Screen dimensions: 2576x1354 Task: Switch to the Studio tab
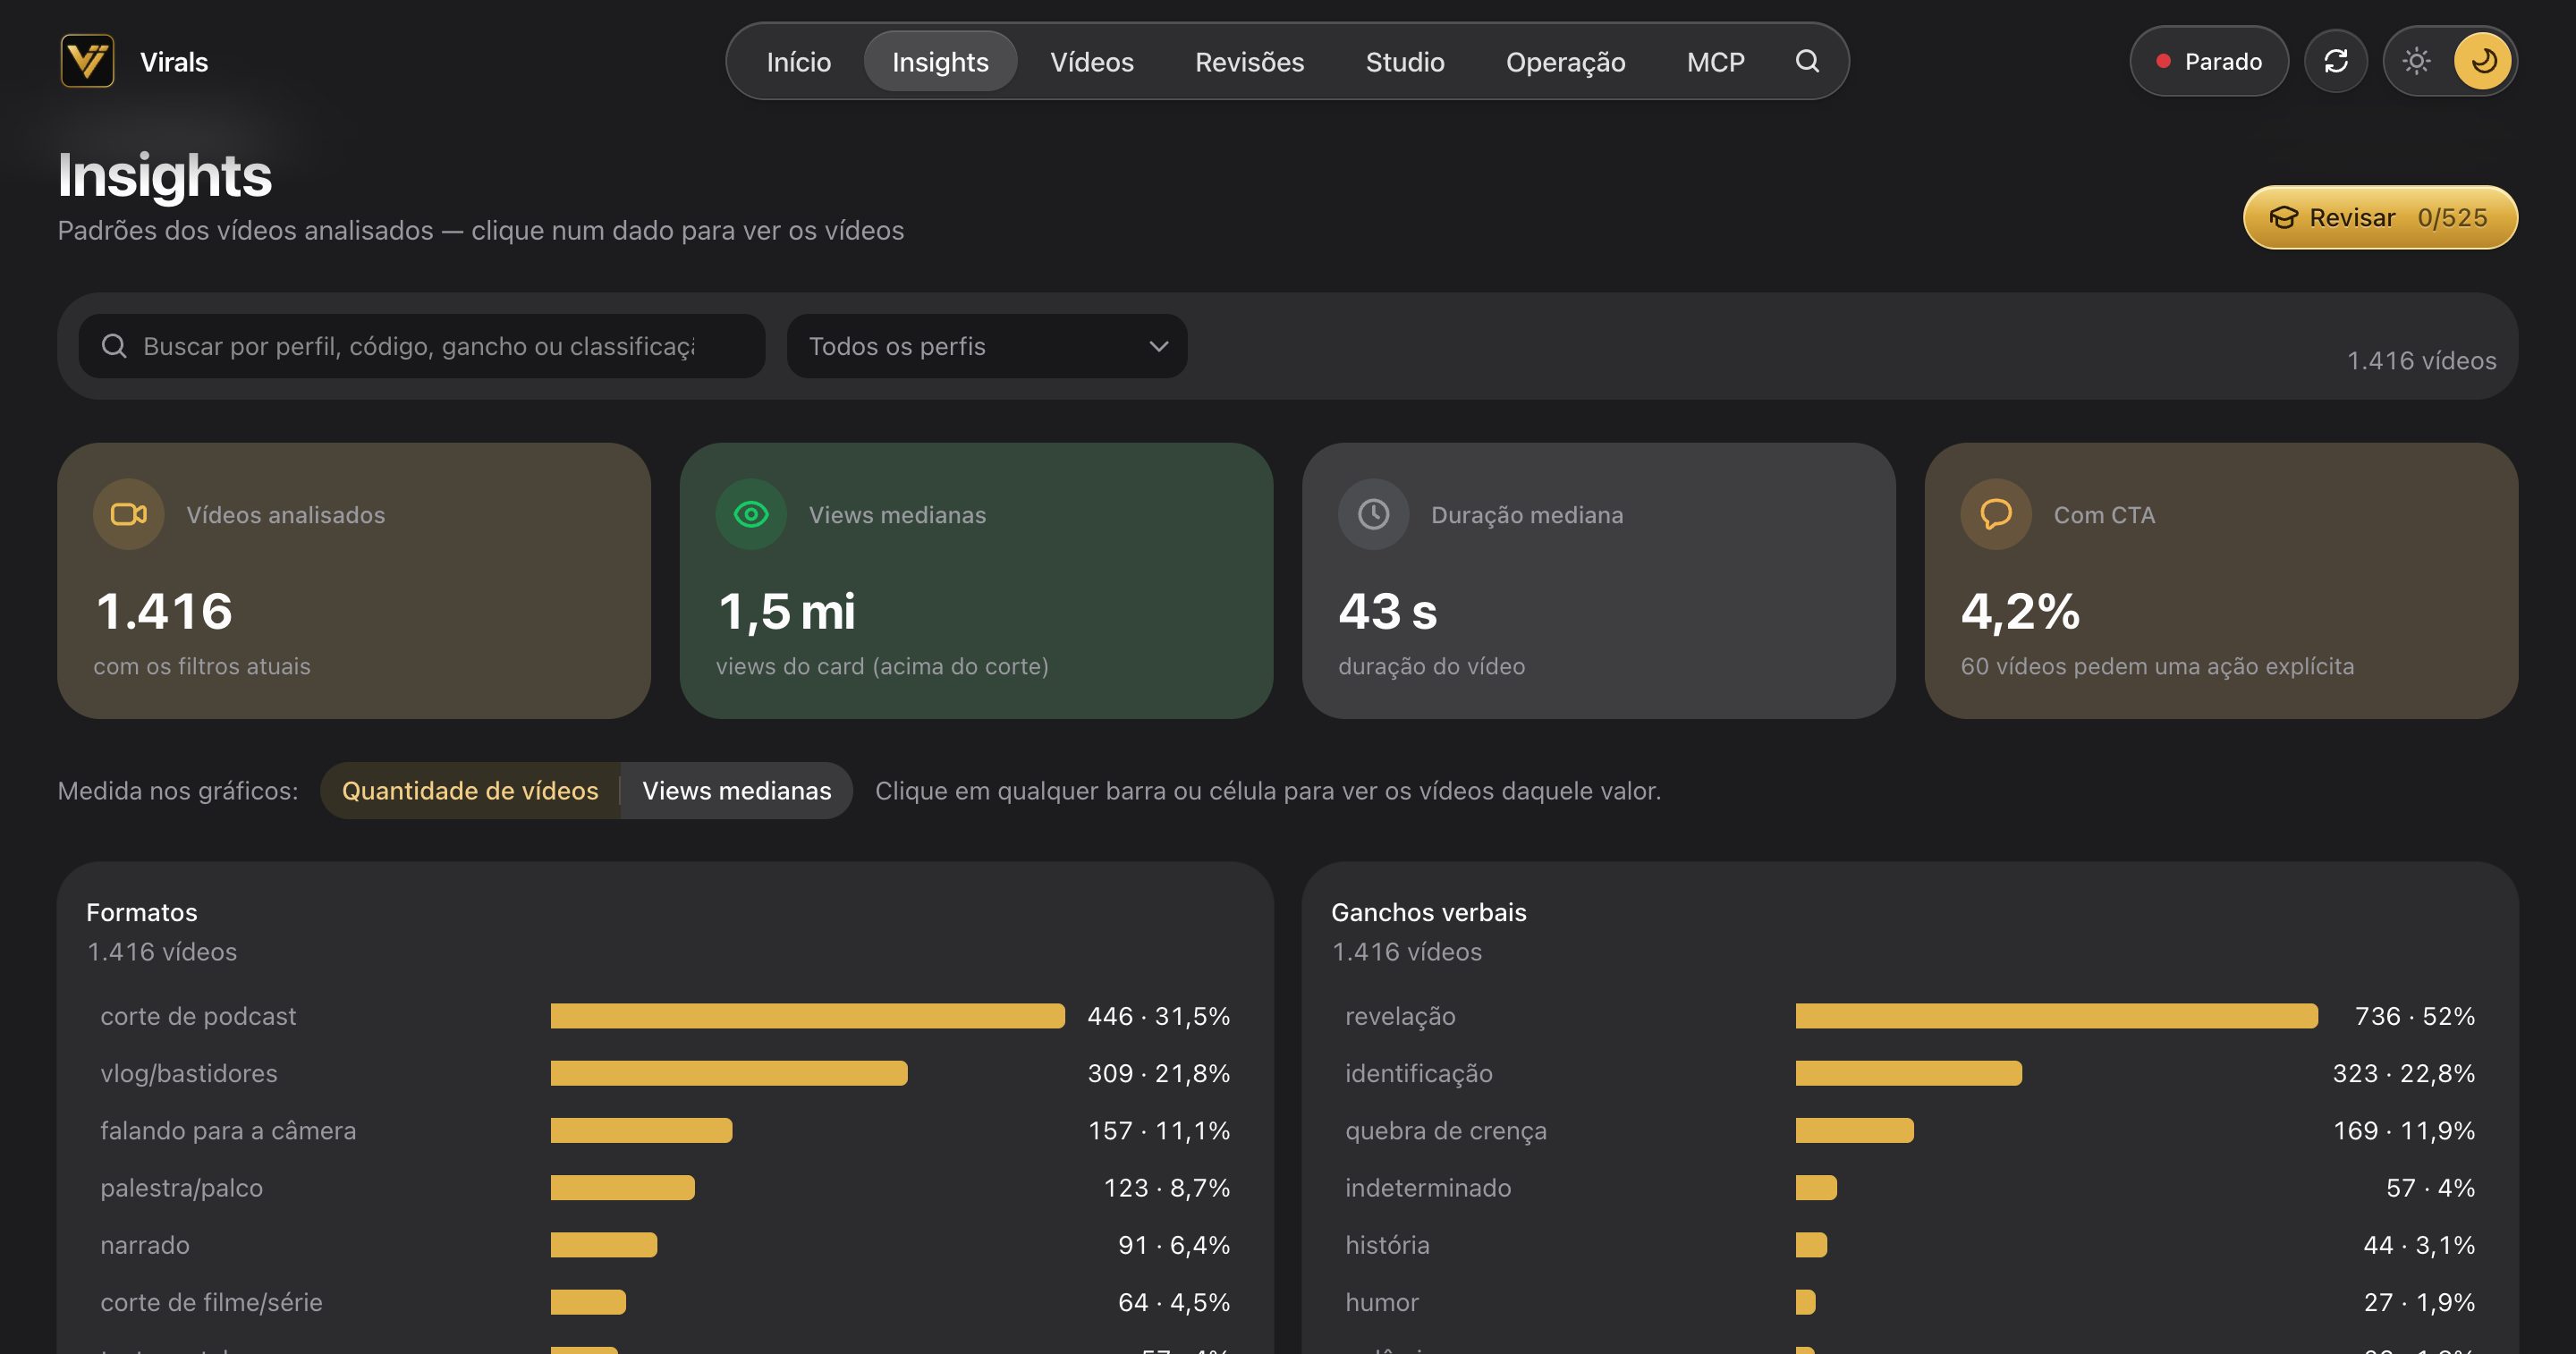click(1405, 62)
